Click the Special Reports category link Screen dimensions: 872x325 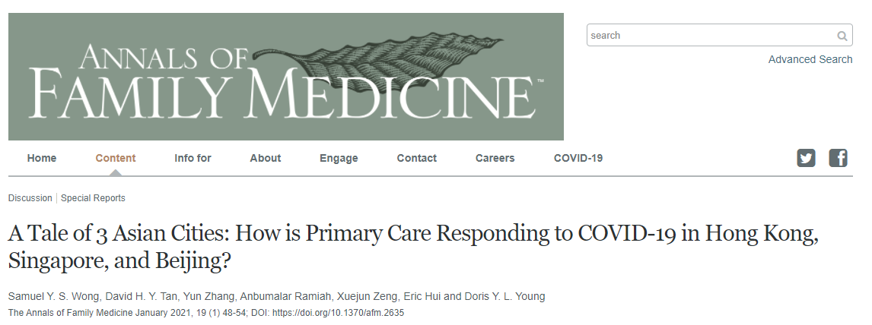(x=93, y=198)
